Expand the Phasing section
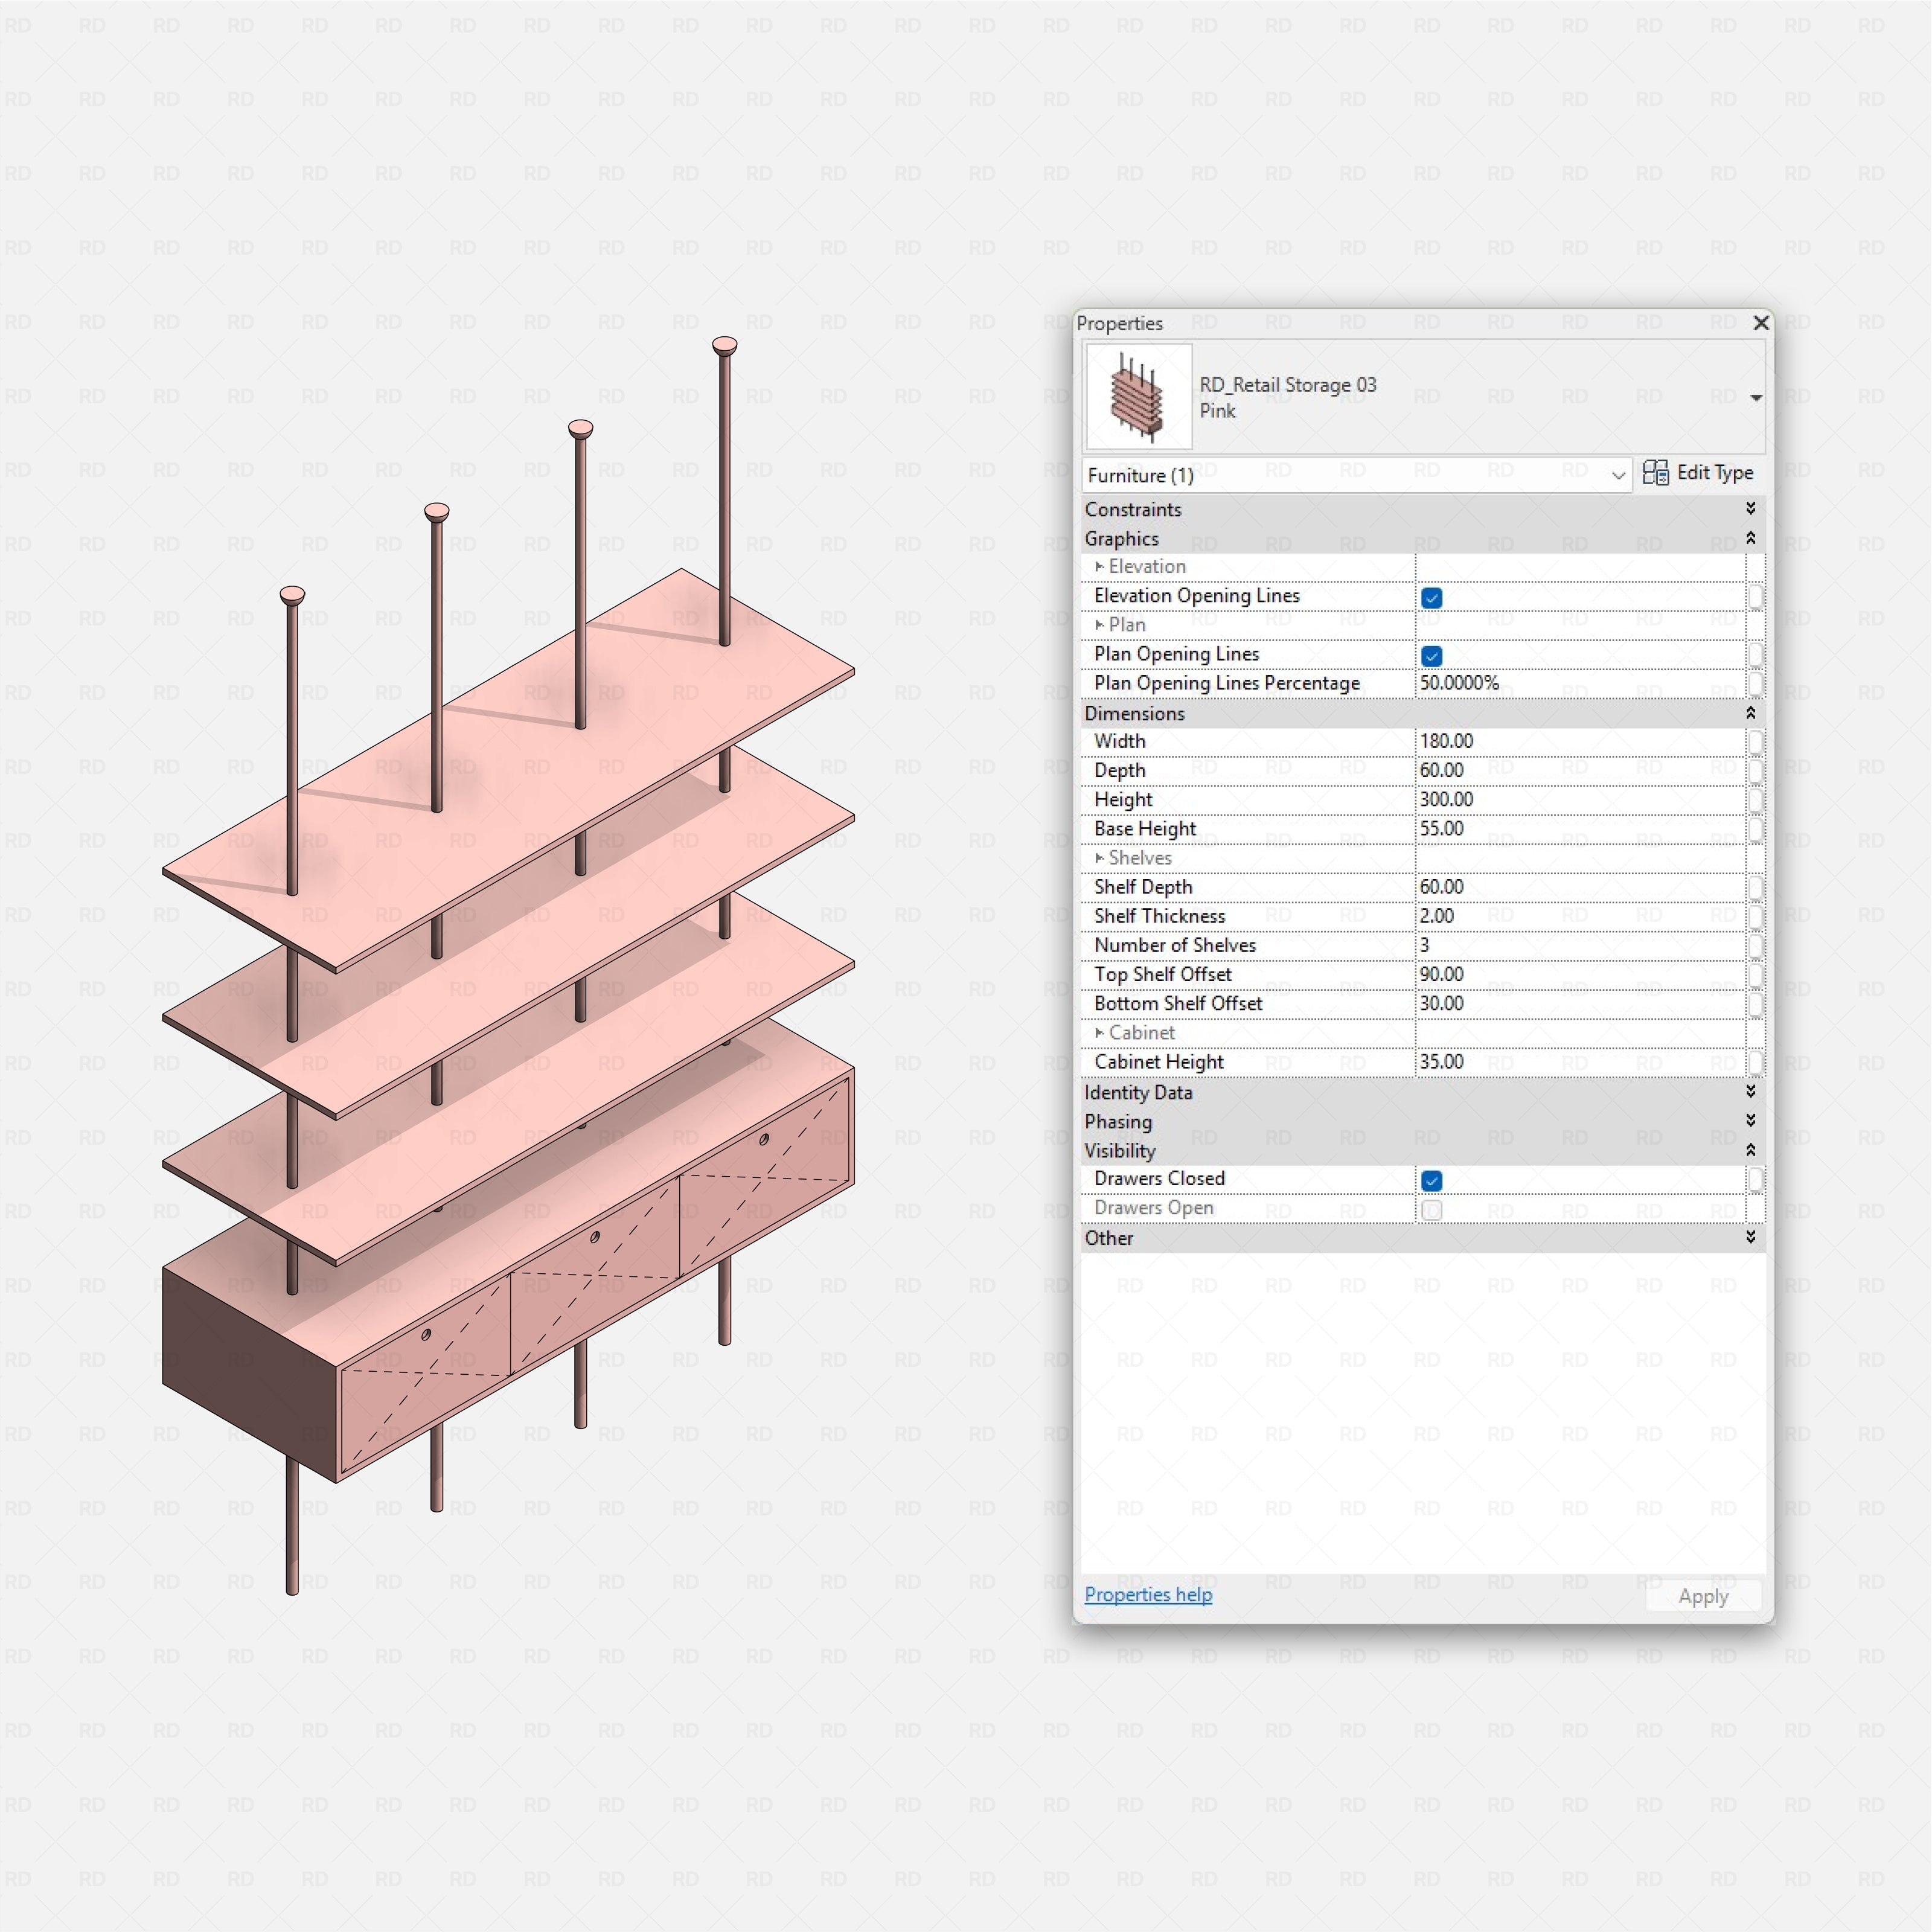The image size is (1932, 1932). pos(1750,1120)
